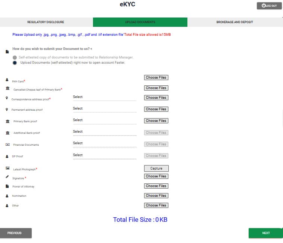Click the eKYC page heading
This screenshot has width=283, height=243.
click(x=127, y=4)
